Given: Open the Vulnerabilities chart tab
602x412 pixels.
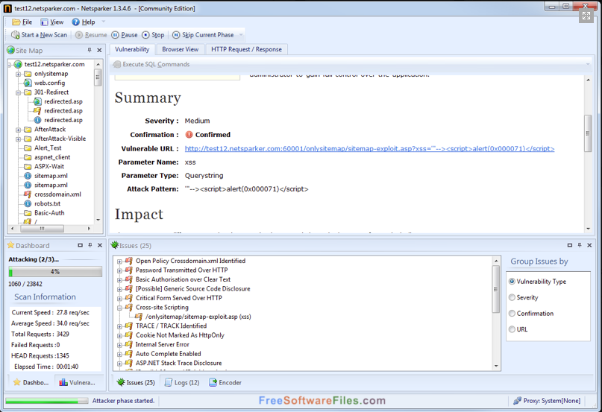Looking at the screenshot, I should pyautogui.click(x=77, y=382).
